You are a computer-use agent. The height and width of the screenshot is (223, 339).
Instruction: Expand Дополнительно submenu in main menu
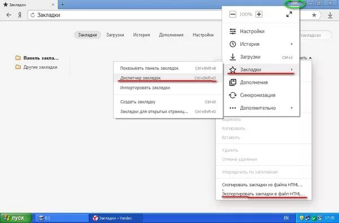pos(262,108)
